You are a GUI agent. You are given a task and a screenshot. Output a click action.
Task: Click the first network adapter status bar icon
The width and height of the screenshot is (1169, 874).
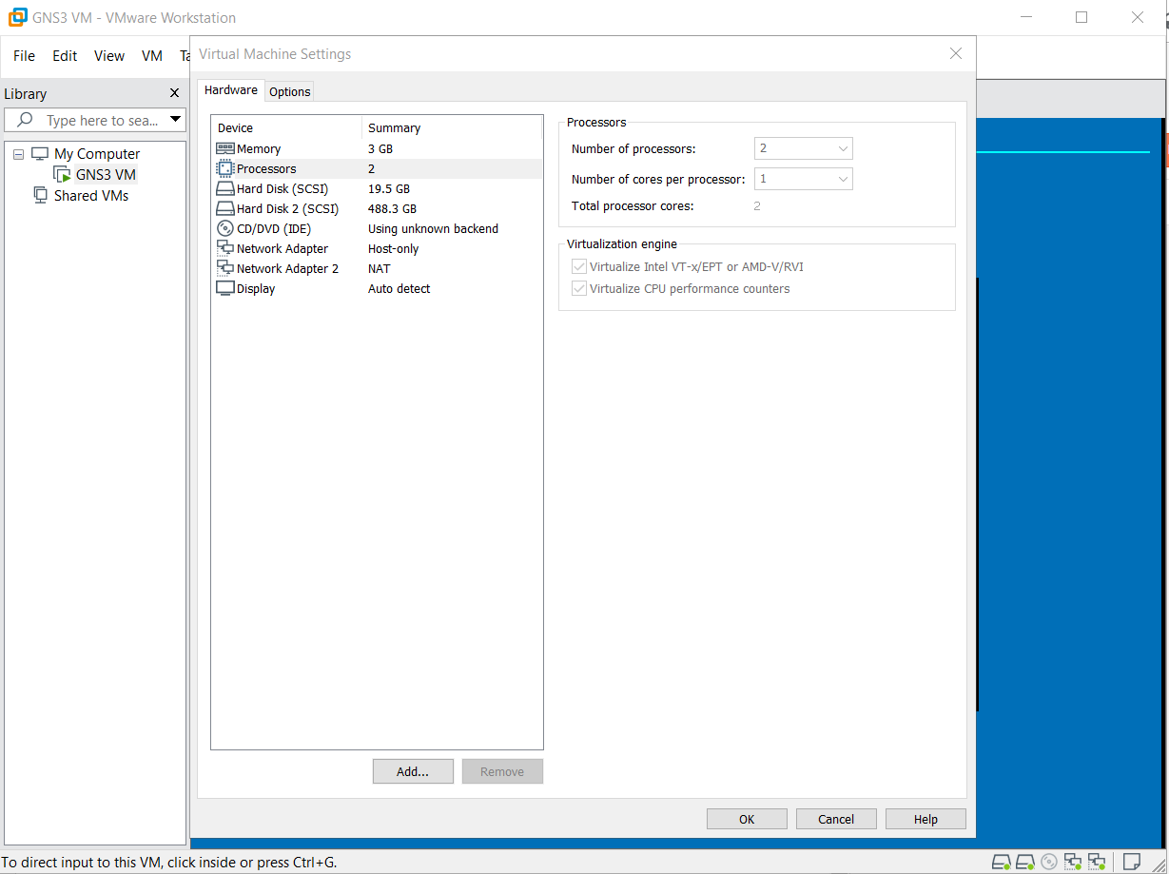(x=1072, y=862)
